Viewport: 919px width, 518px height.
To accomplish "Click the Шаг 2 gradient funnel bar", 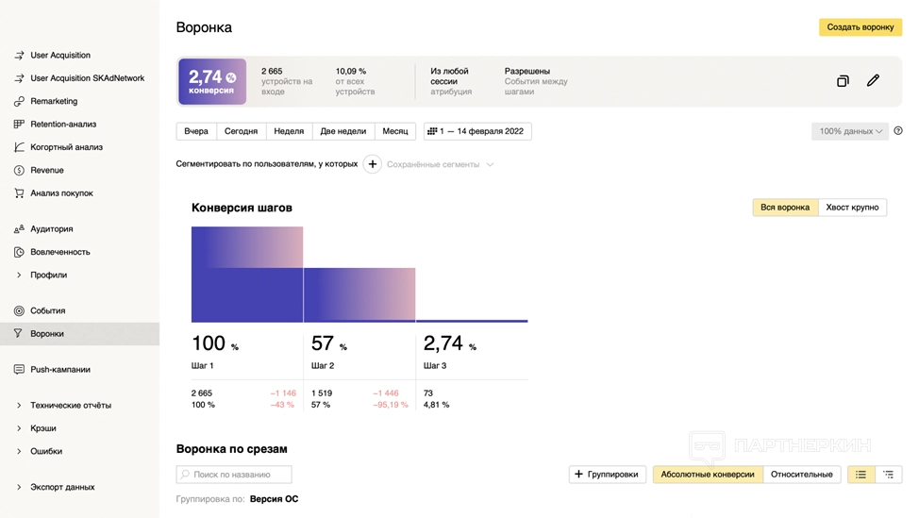I will click(359, 294).
